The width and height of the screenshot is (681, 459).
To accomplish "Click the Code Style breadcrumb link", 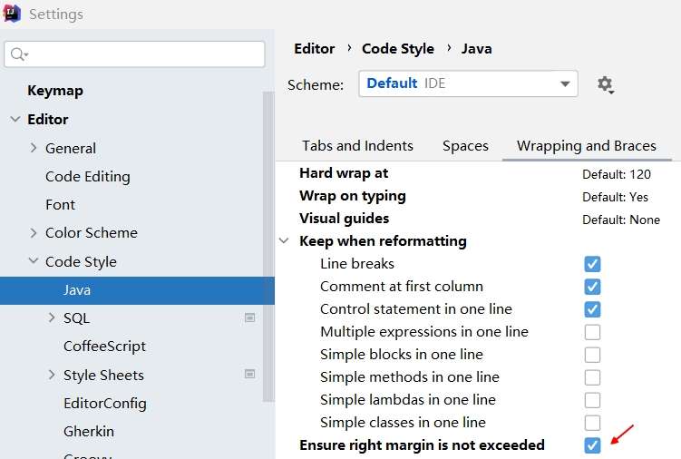I will click(x=397, y=49).
